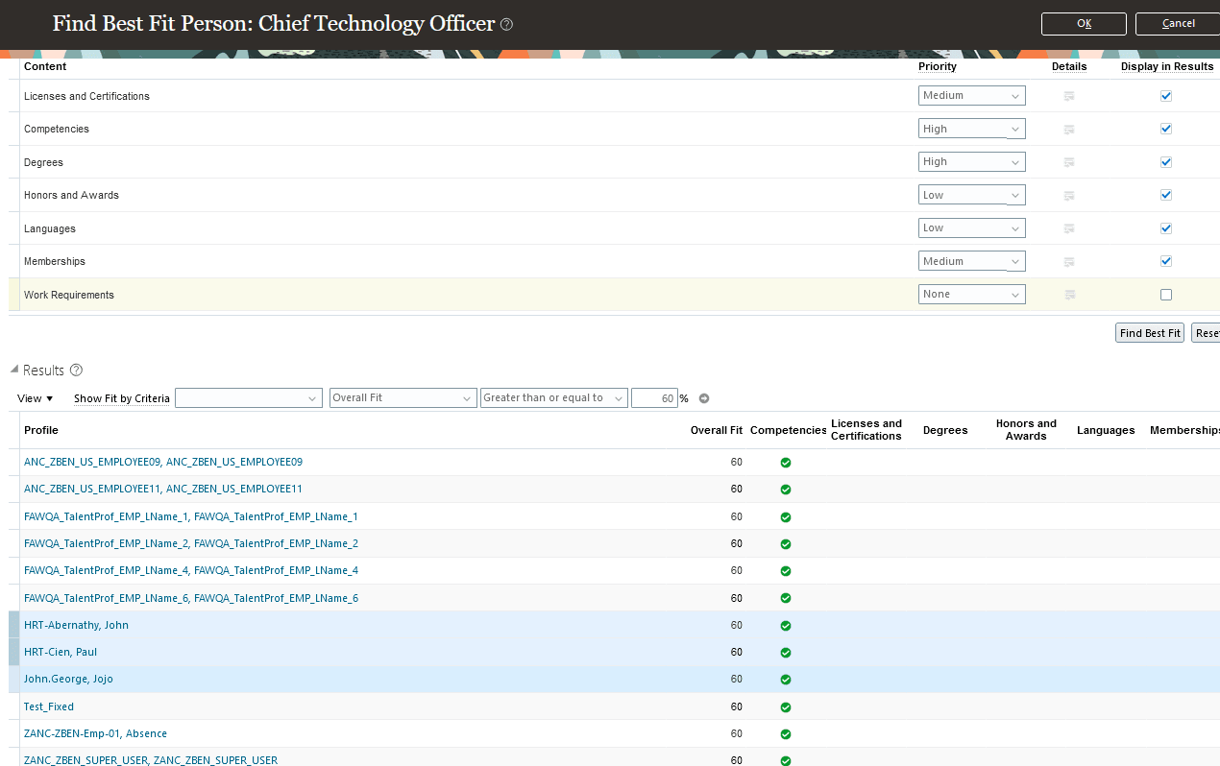The width and height of the screenshot is (1220, 766).
Task: Open the Show Fit by Criteria dropdown
Action: point(248,398)
